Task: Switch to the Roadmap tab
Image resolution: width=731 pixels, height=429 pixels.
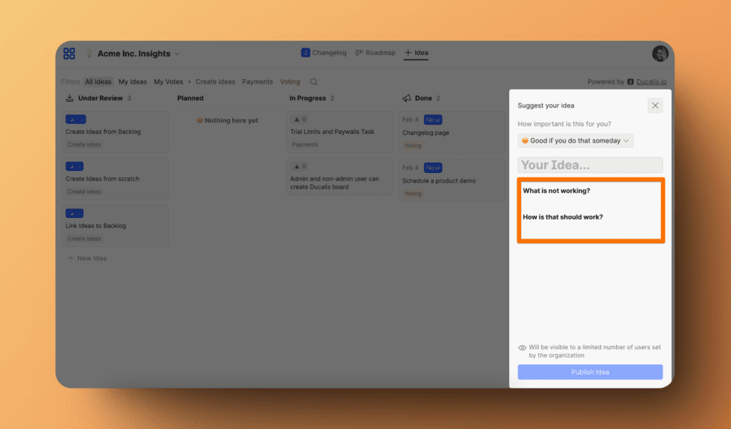Action: [375, 53]
